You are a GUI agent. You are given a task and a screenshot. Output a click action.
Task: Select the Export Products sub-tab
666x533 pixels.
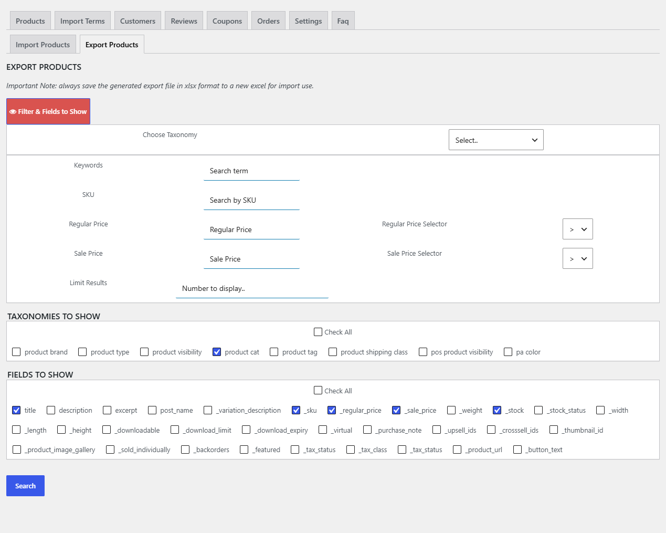112,45
